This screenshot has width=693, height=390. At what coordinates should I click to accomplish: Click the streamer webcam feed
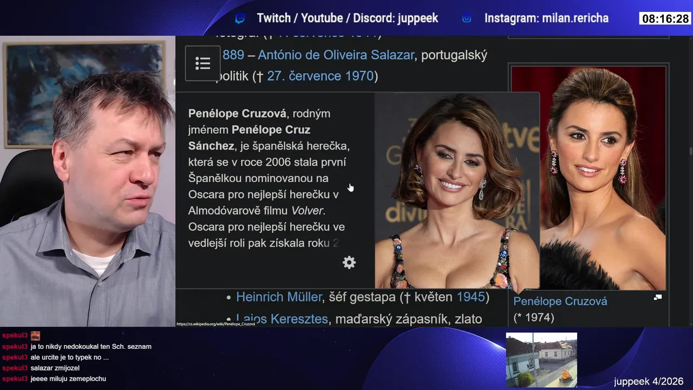coord(88,181)
